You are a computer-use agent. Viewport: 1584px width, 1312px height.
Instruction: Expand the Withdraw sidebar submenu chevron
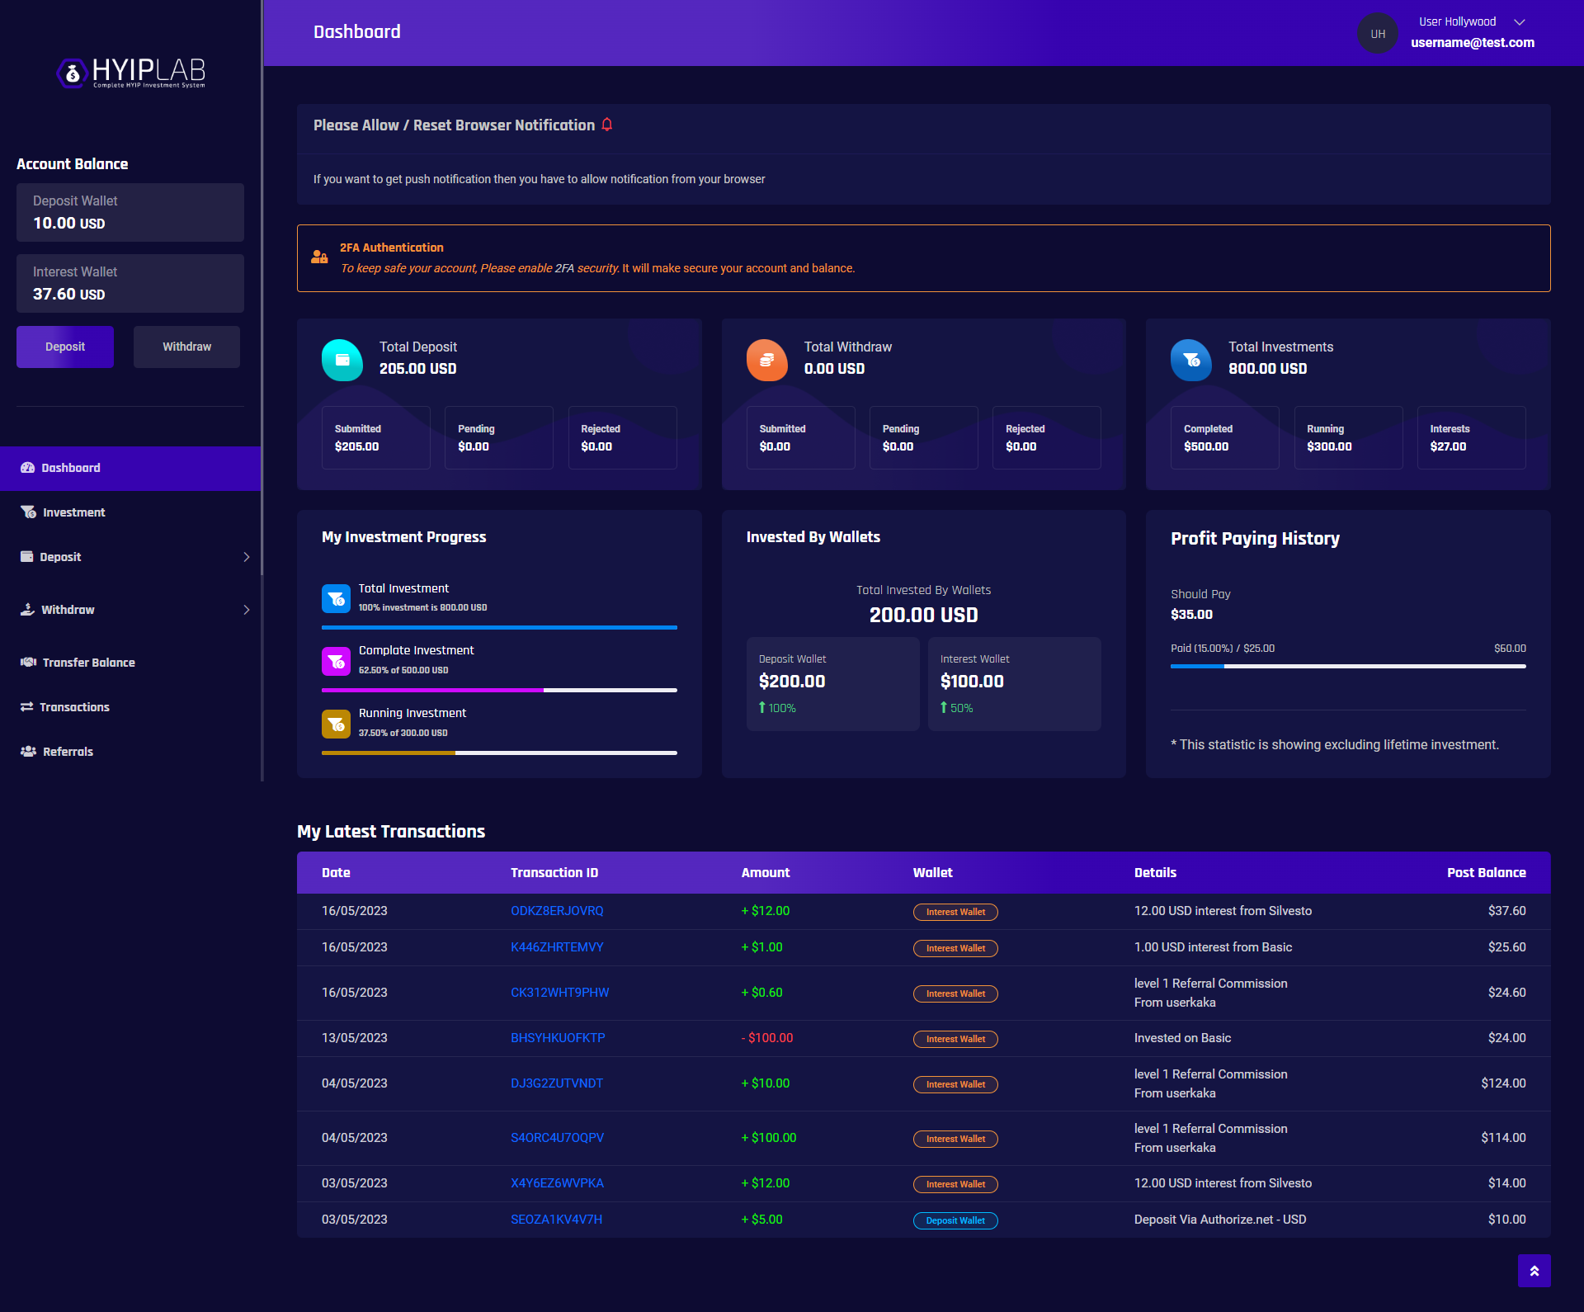pos(247,610)
